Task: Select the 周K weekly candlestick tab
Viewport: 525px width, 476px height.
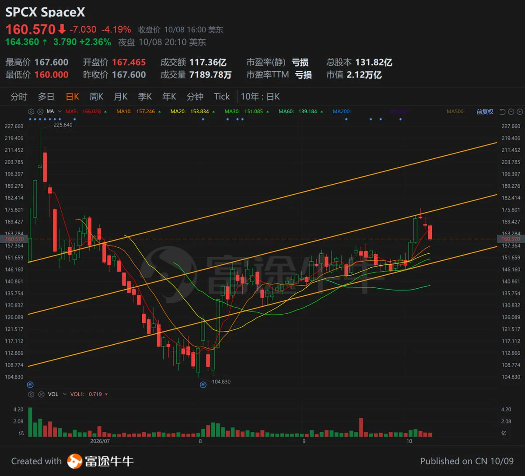Action: (96, 97)
